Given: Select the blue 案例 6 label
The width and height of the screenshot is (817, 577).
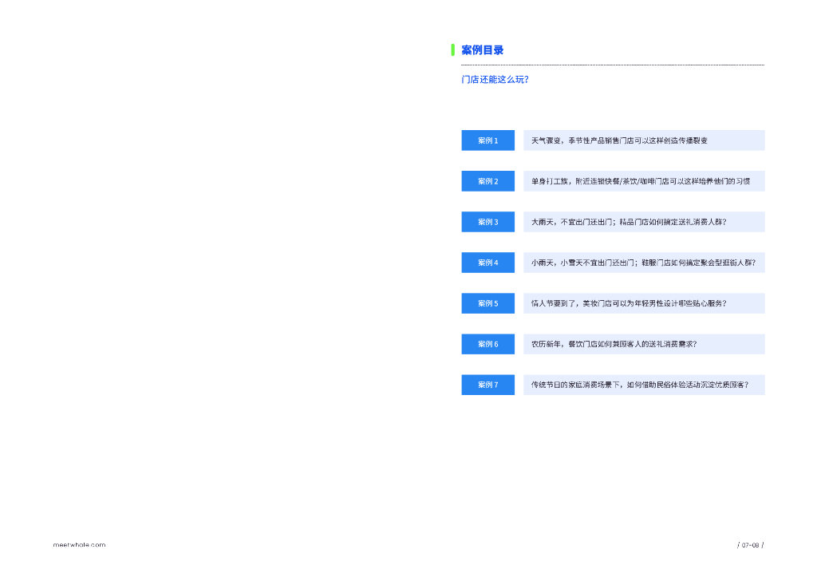Looking at the screenshot, I should click(x=487, y=344).
